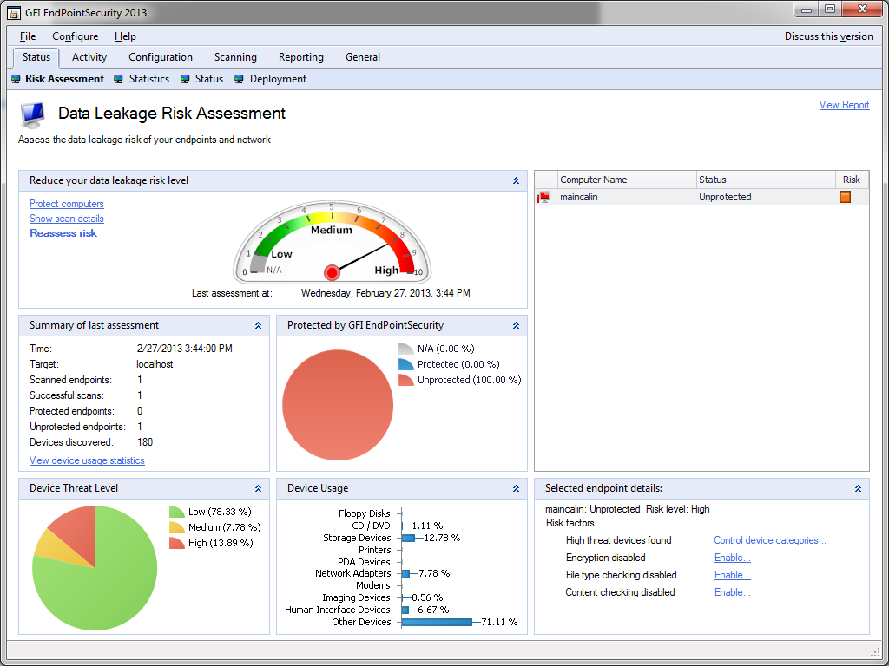Click the red needle hub on risk gauge
Image resolution: width=889 pixels, height=666 pixels.
point(332,273)
